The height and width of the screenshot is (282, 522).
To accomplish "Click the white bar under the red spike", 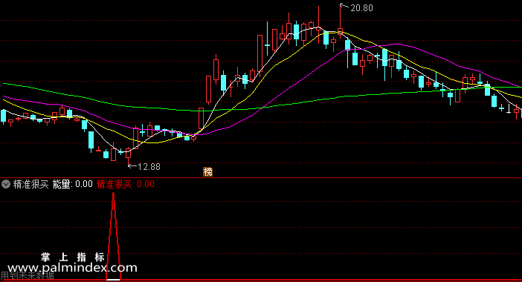I will click(x=113, y=280).
